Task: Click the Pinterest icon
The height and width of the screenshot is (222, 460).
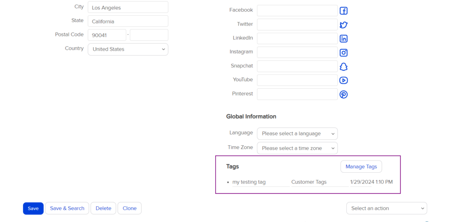Action: point(344,95)
